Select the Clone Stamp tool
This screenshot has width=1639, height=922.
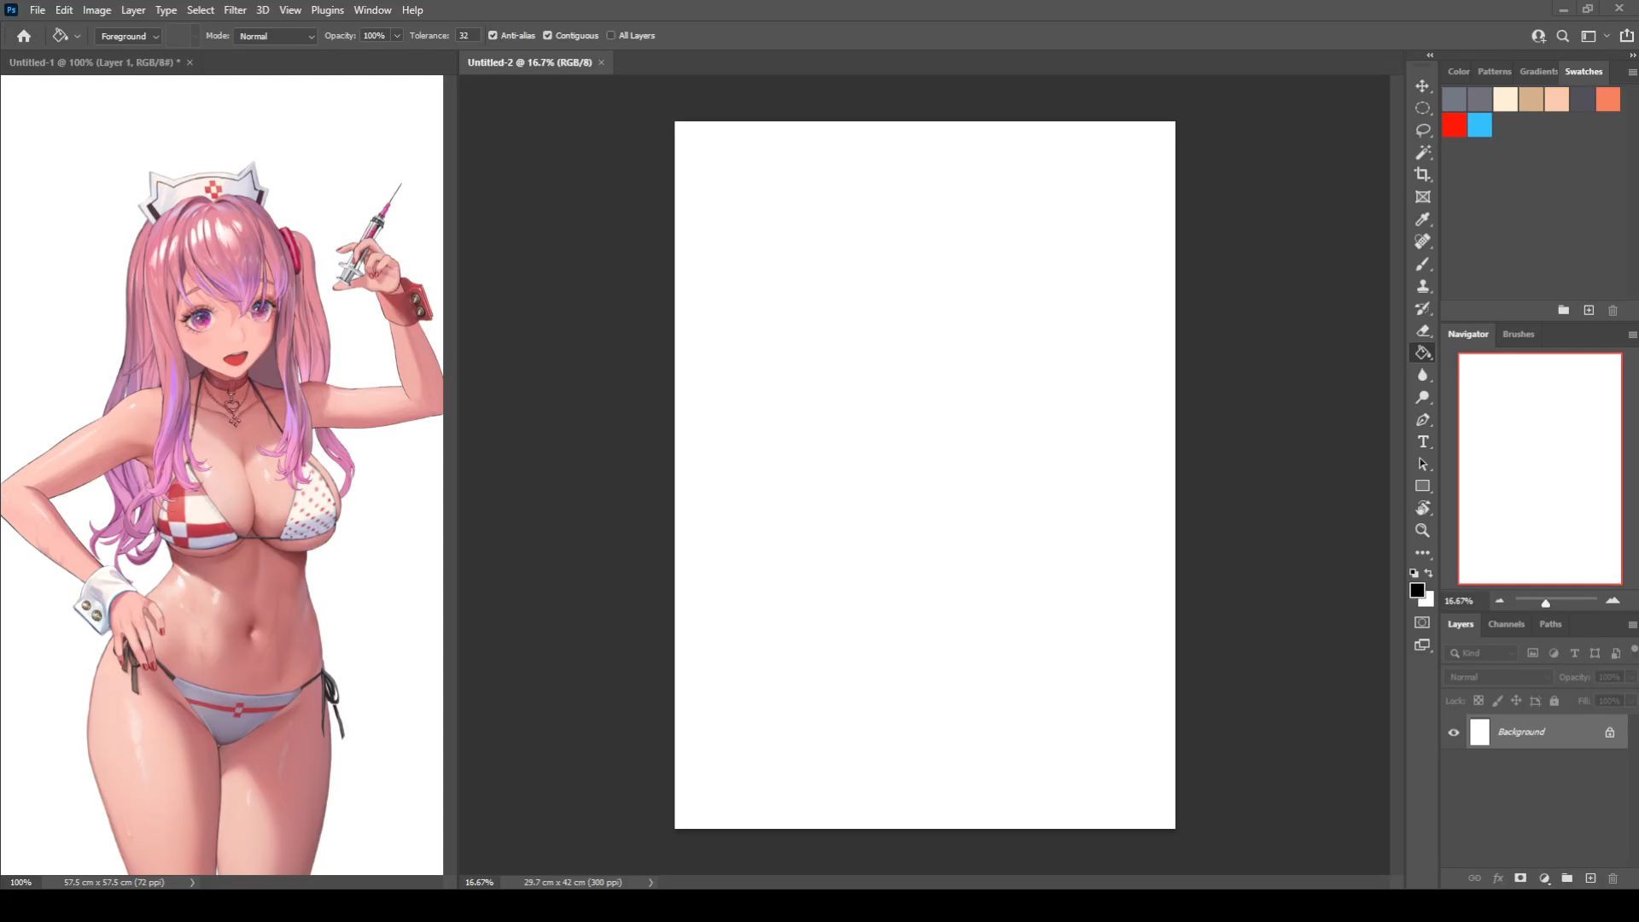click(1422, 287)
